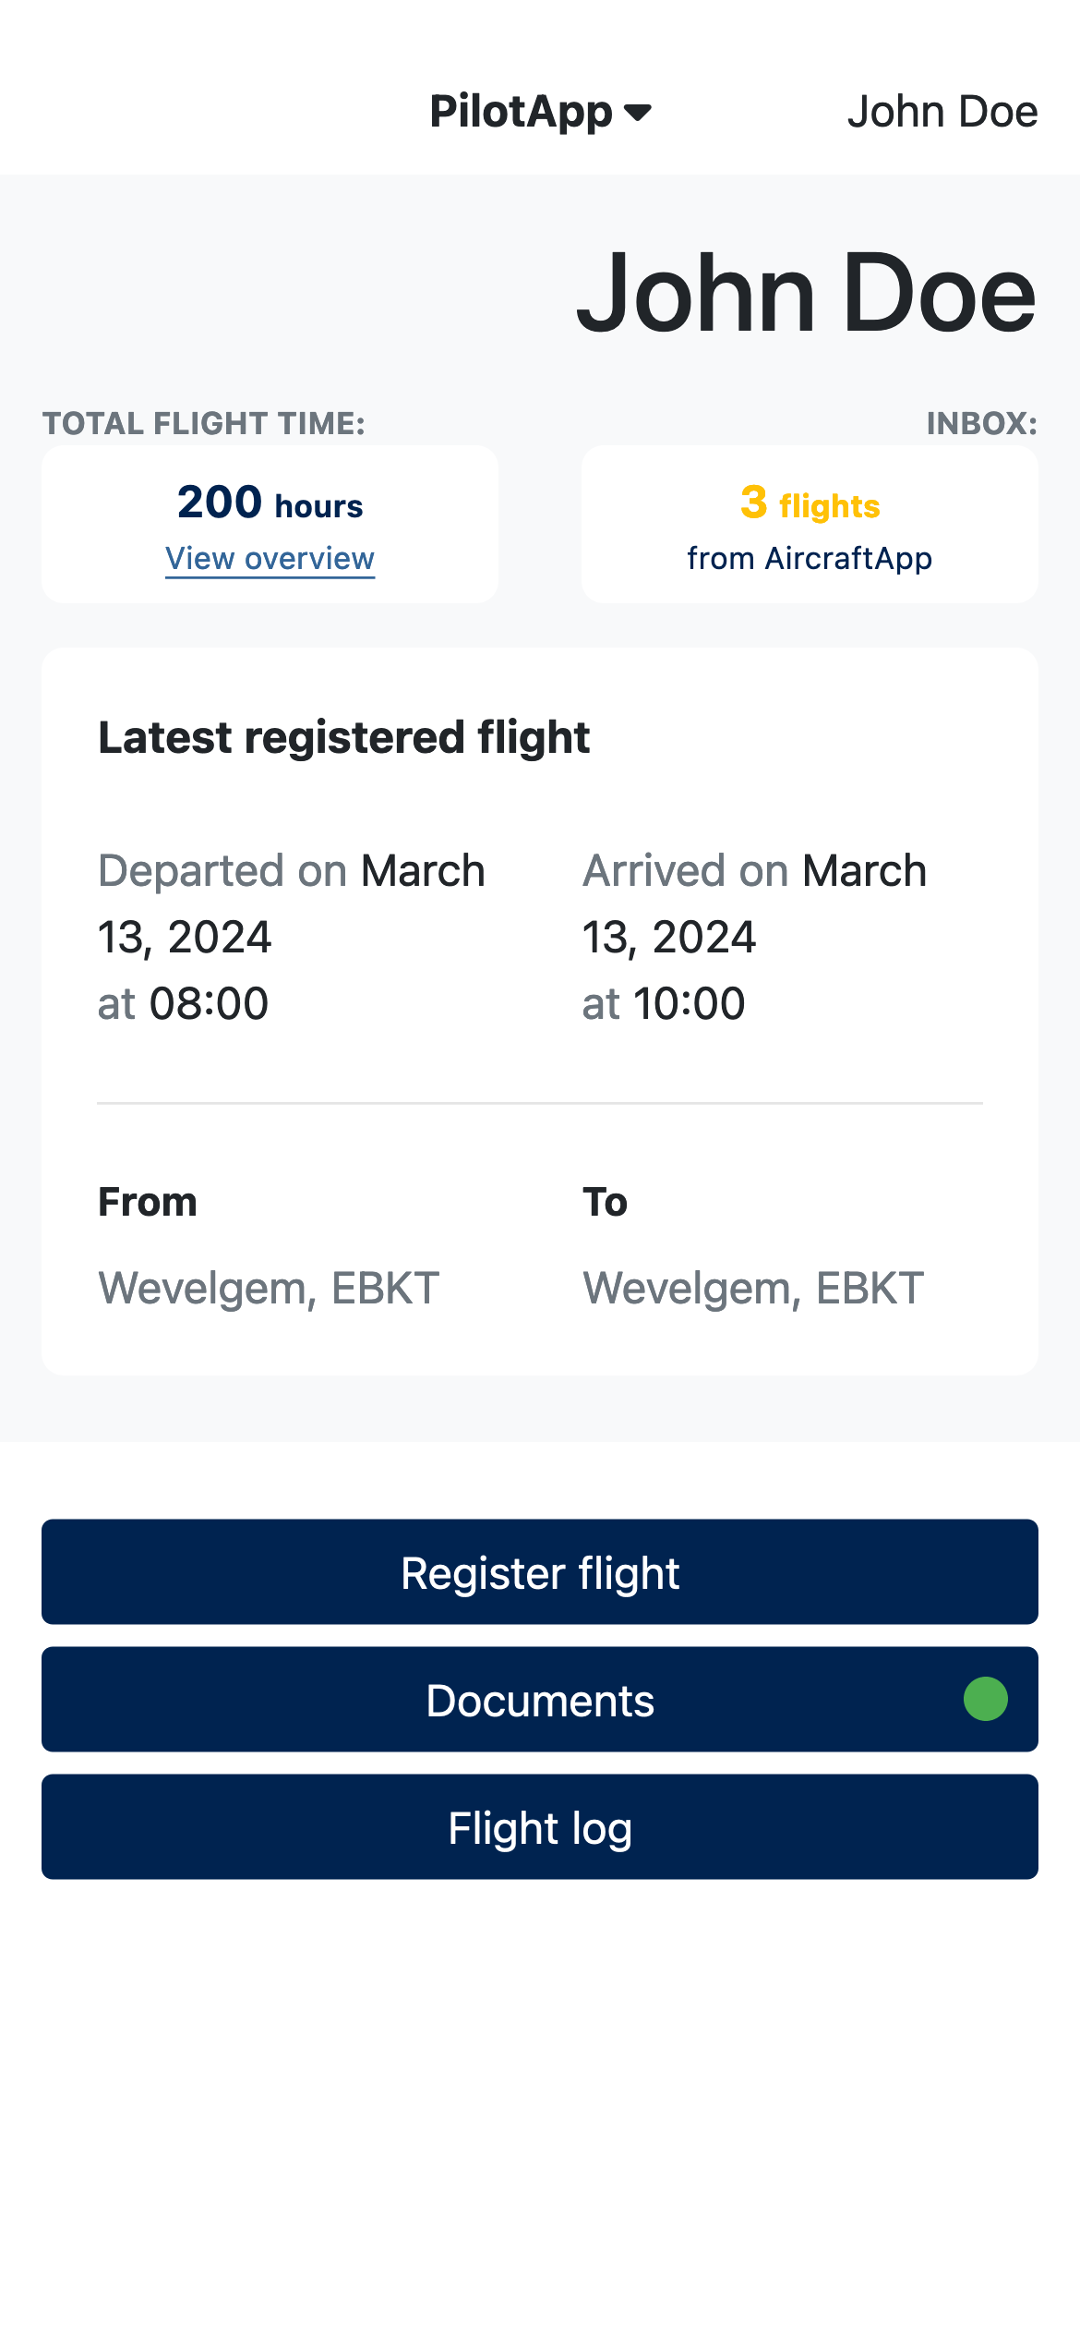Open the Documents button

(540, 1700)
